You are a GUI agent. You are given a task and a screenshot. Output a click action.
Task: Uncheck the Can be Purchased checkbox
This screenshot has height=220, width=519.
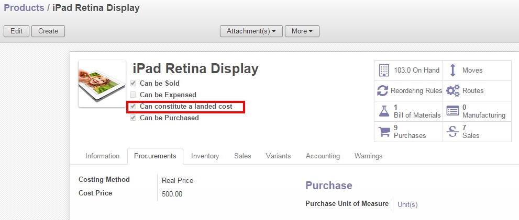pos(133,118)
